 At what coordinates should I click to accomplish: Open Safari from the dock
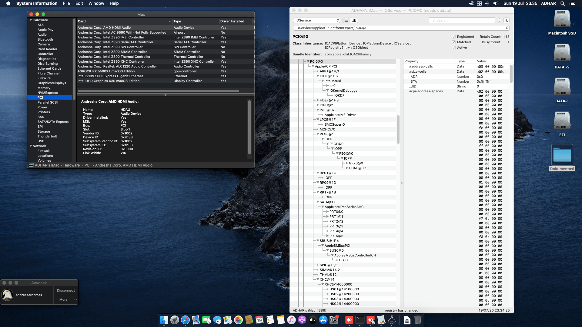tap(185, 320)
